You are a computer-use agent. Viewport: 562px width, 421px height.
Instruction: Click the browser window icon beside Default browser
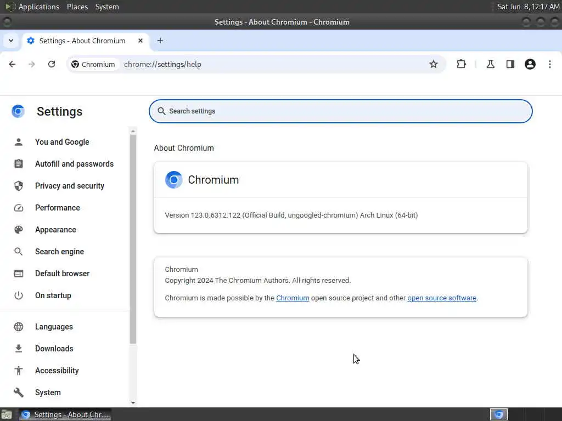pyautogui.click(x=18, y=274)
